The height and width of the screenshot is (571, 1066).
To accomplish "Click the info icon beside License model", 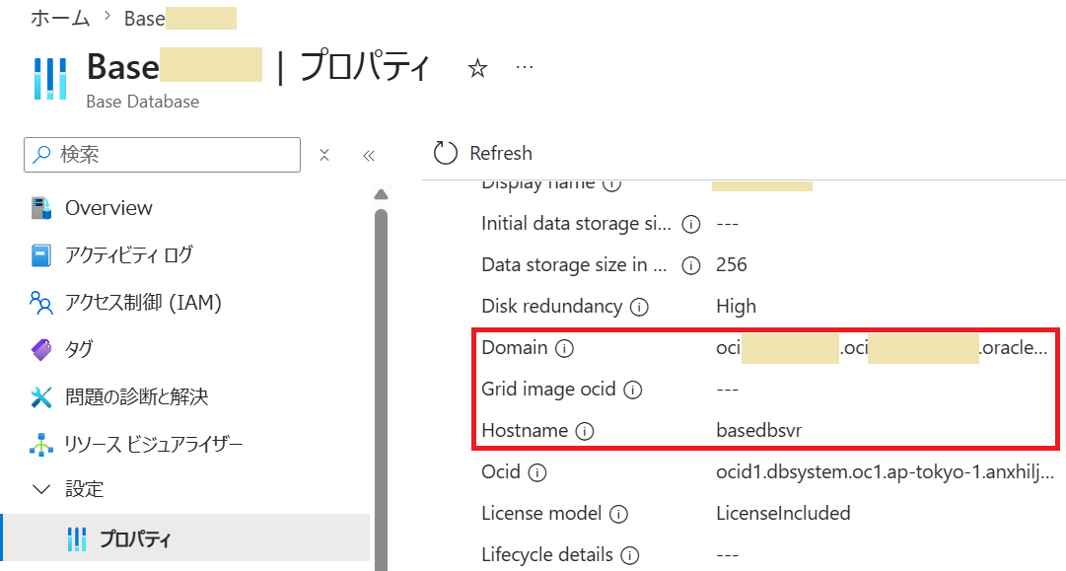I will pos(618,515).
